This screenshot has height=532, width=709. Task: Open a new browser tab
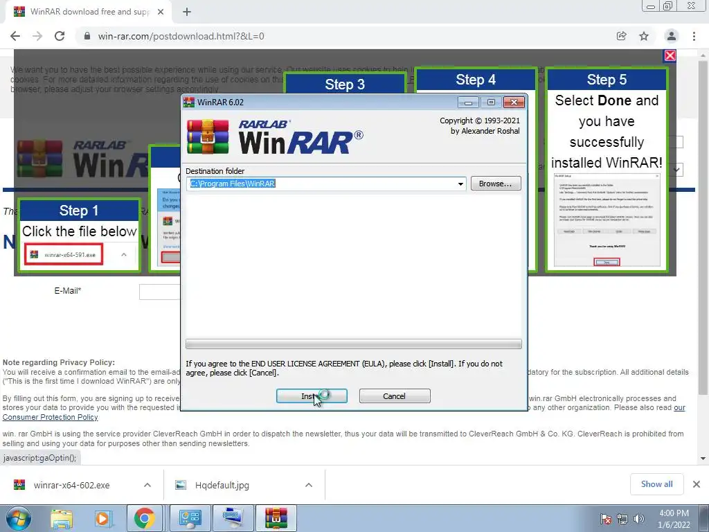coord(187,12)
